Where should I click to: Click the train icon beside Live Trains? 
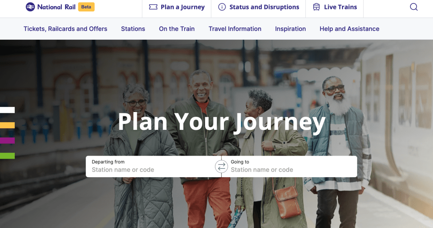(317, 7)
